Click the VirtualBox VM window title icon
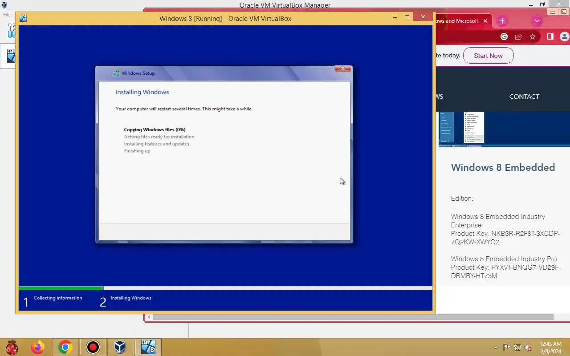Viewport: 570px width, 356px height. click(x=23, y=18)
